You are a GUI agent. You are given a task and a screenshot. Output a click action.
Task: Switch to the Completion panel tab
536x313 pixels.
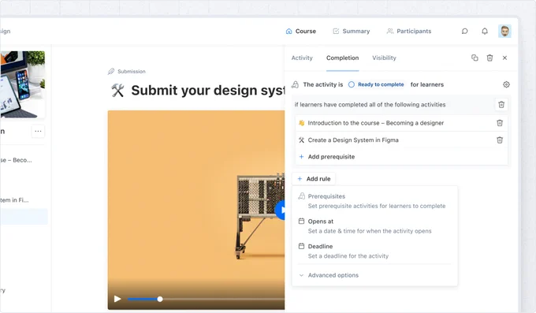point(343,58)
